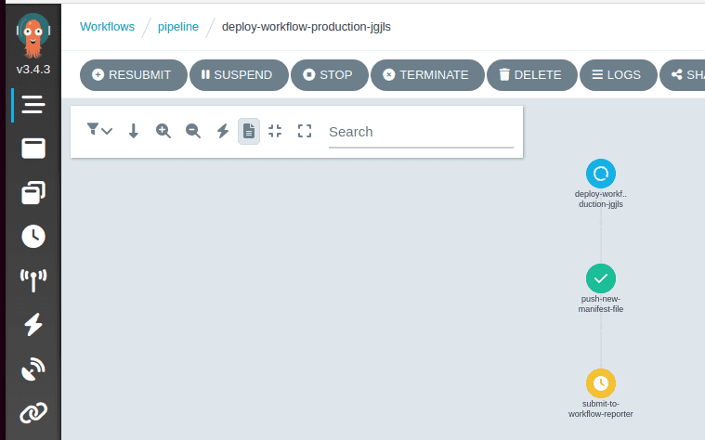Open Event Flow antenna icon
The image size is (705, 440).
(33, 279)
